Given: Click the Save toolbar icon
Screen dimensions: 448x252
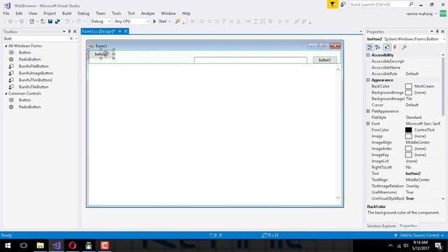Looking at the screenshot, I should click(50, 22).
